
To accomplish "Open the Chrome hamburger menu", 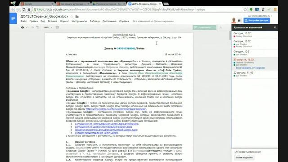I will pyautogui.click(x=275, y=9).
